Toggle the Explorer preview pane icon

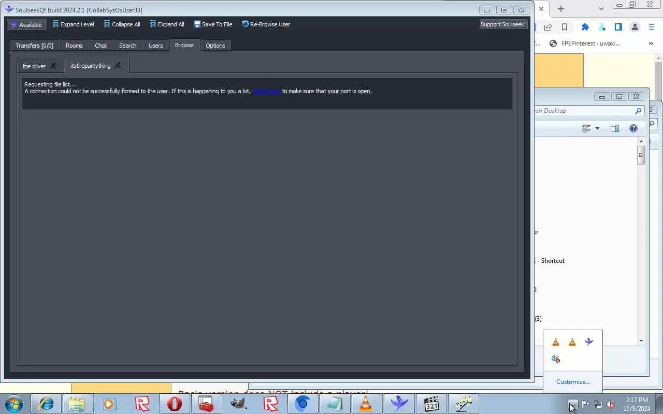615,128
